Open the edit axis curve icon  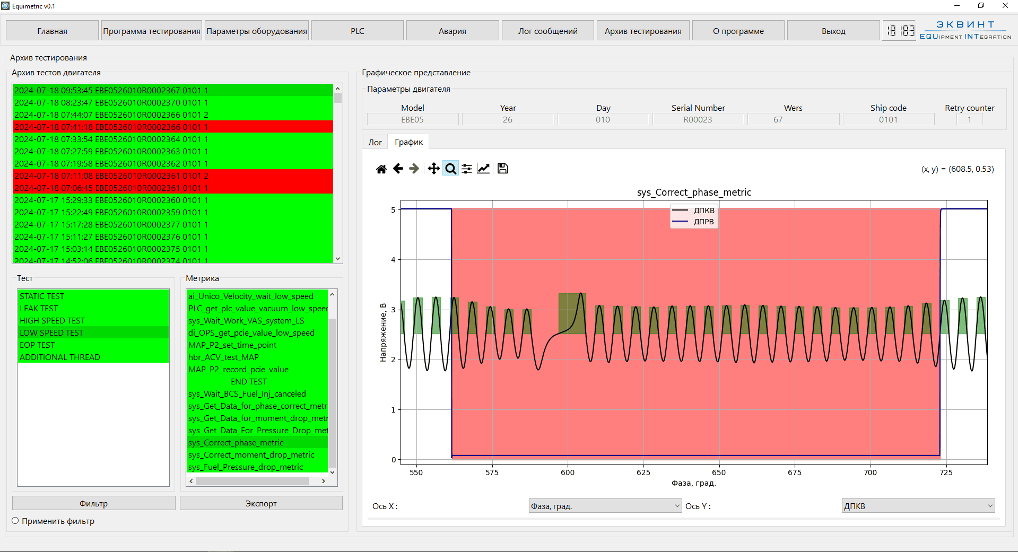coord(483,169)
